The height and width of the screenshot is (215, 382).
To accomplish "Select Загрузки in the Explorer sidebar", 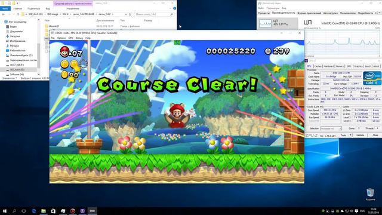I will click(x=15, y=36).
